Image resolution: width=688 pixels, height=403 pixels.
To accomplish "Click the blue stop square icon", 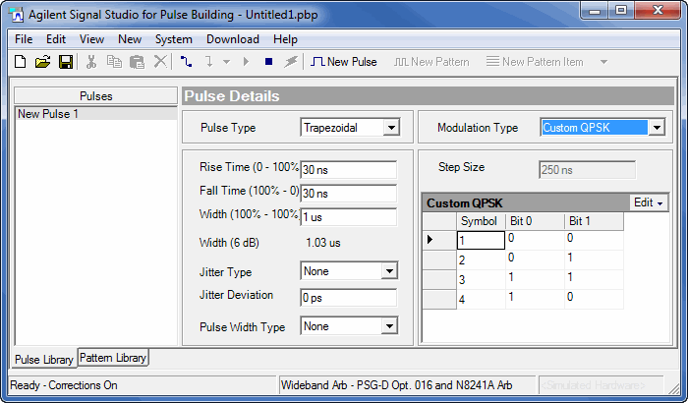I will tap(268, 62).
